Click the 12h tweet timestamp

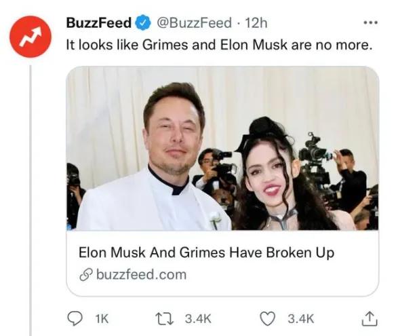pos(256,23)
